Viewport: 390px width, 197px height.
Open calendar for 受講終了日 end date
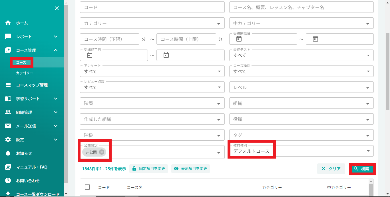pyautogui.click(x=166, y=55)
